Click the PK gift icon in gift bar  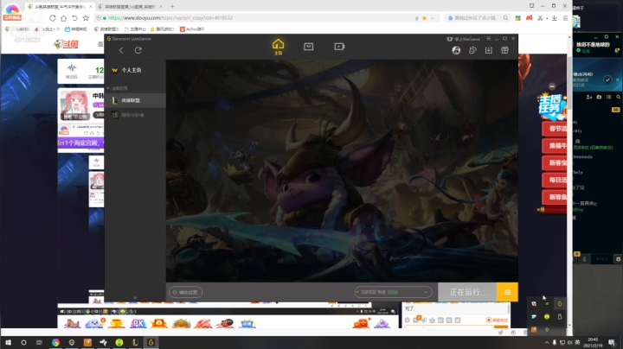pyautogui.click(x=138, y=323)
